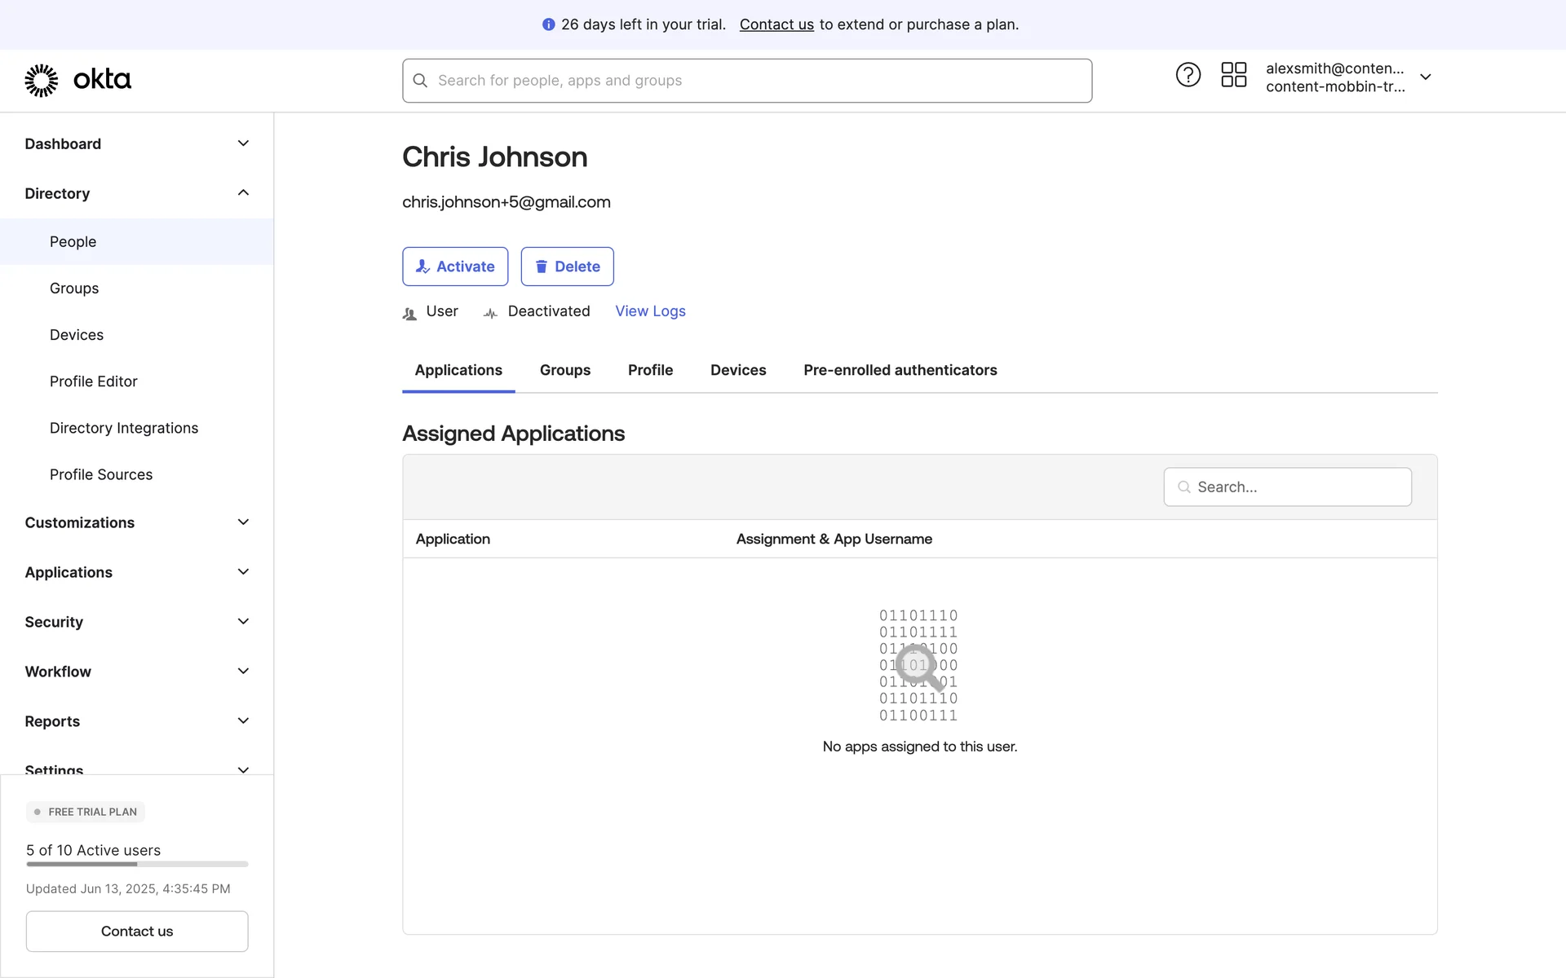Click the Active users progress bar
This screenshot has height=978, width=1566.
point(137,864)
